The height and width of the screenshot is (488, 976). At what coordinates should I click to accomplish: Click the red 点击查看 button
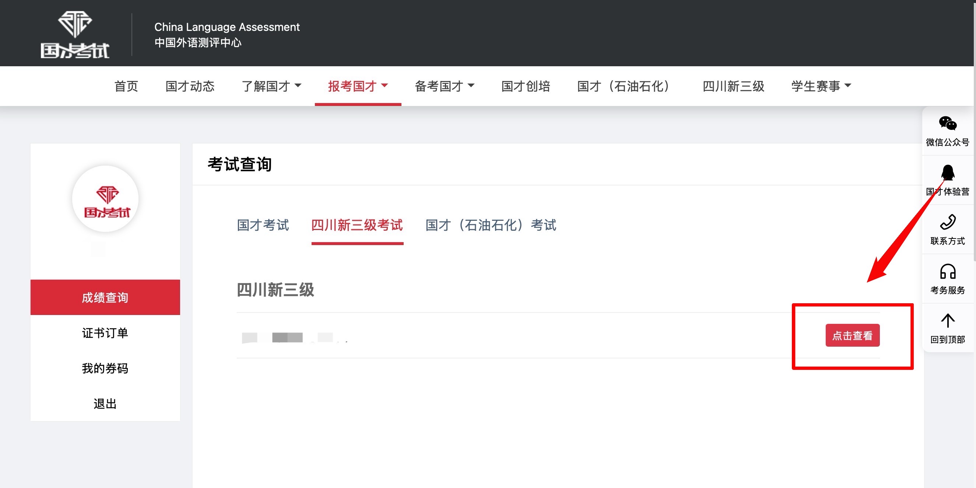coord(853,335)
